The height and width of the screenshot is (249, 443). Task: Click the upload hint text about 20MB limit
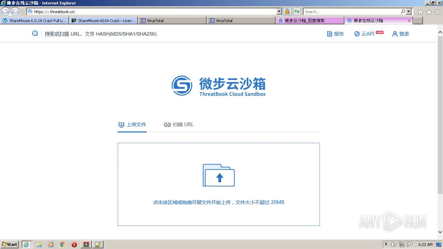[x=219, y=202]
